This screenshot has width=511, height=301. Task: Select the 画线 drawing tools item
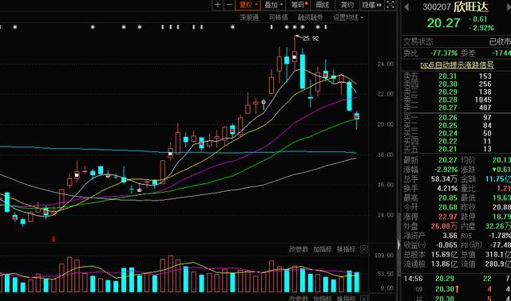323,5
